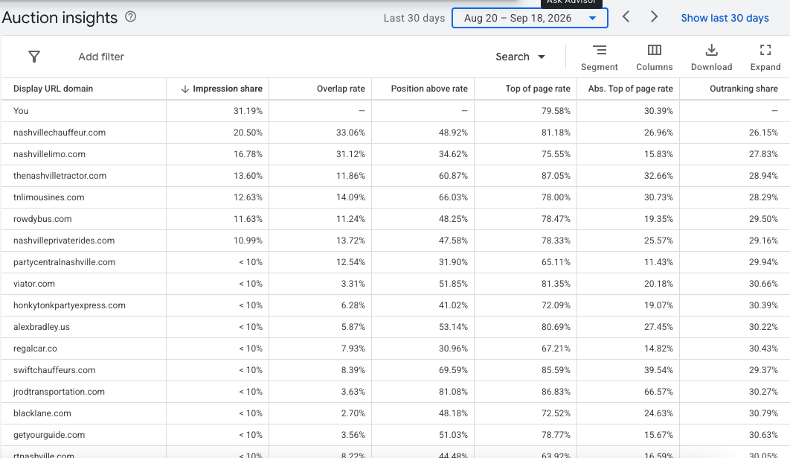Click regalcar.co domain
Viewport: 790px width, 458px height.
tap(35, 349)
